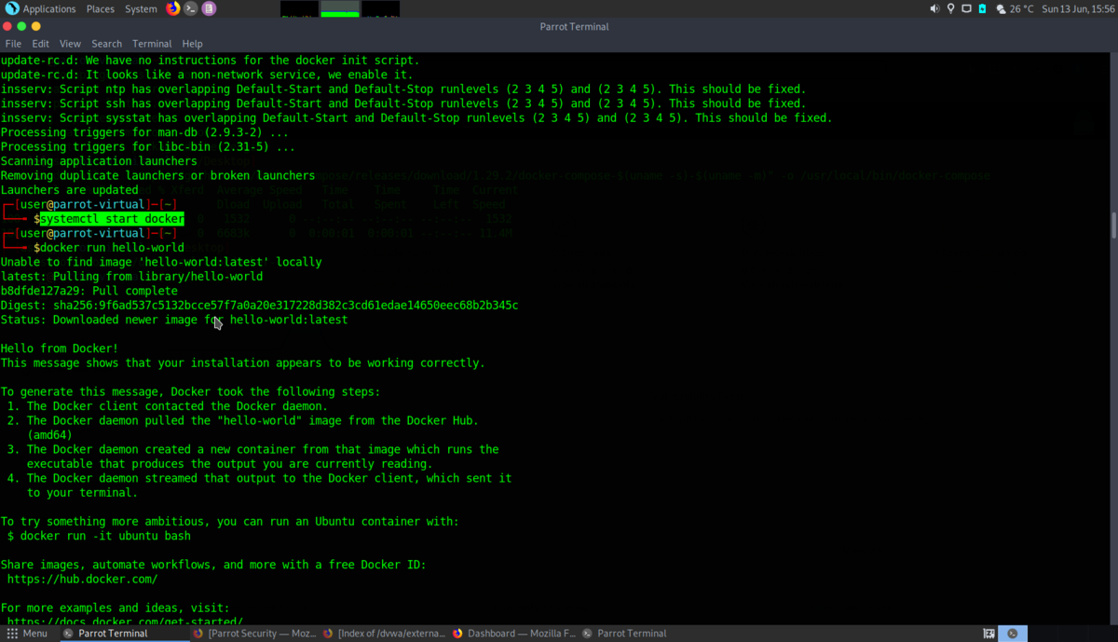
Task: Launch Firefox from the top panel
Action: (x=173, y=8)
